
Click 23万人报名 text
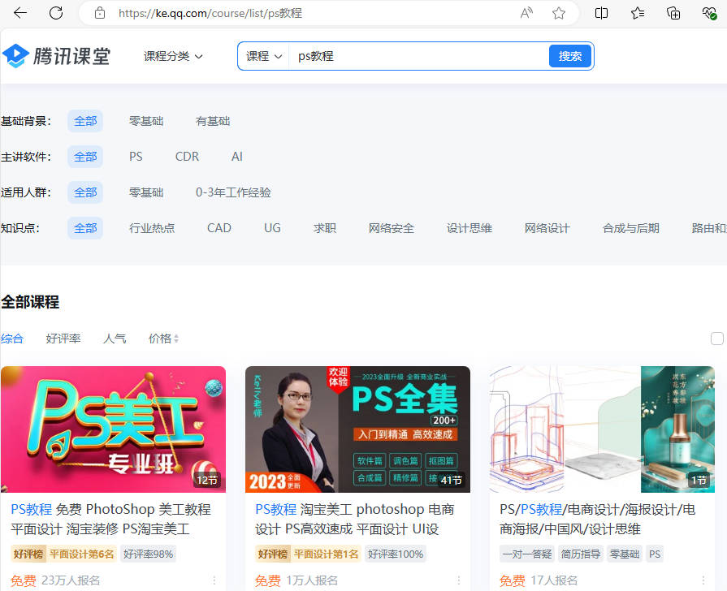(x=71, y=580)
